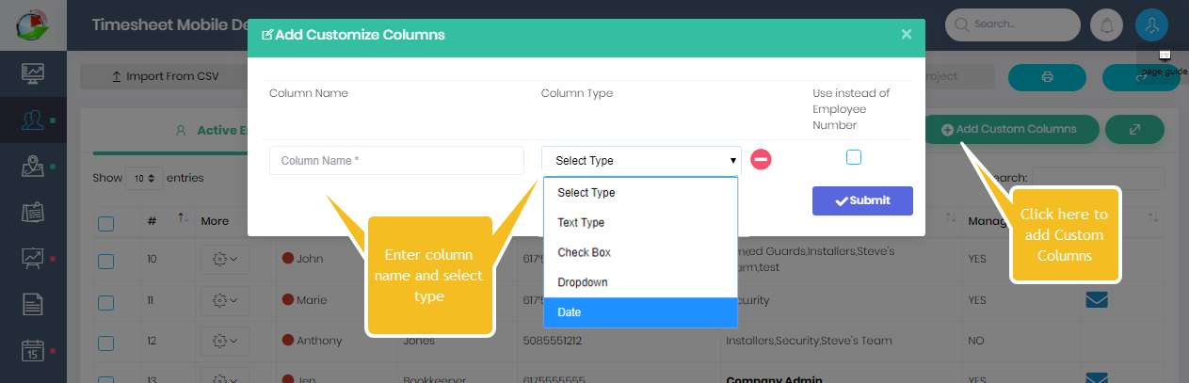Viewport: 1189px width, 383px height.
Task: Change the show entries count dropdown
Action: [x=146, y=178]
